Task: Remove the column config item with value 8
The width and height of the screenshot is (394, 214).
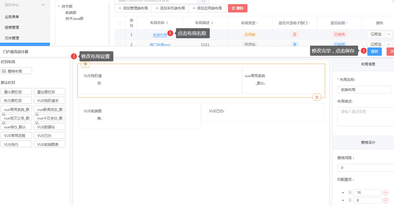Action: (386, 200)
